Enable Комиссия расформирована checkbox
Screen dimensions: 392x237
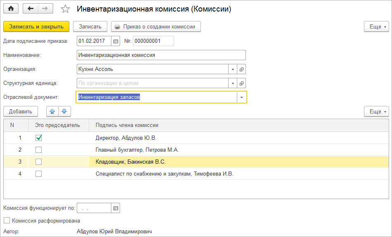[x=7, y=221]
